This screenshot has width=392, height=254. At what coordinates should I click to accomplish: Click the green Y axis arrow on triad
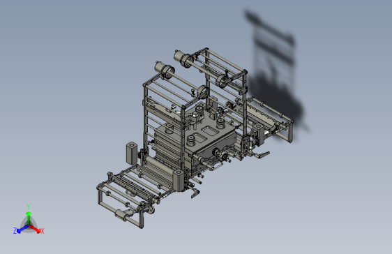29,218
